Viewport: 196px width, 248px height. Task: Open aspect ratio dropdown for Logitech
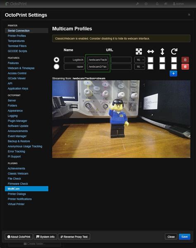click(140, 60)
